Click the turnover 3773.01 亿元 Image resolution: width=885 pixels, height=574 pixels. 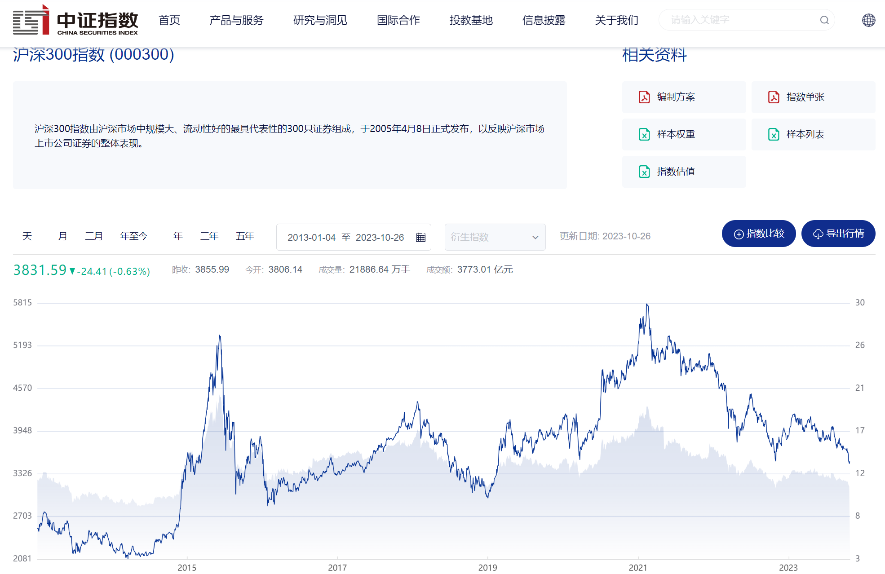click(485, 269)
